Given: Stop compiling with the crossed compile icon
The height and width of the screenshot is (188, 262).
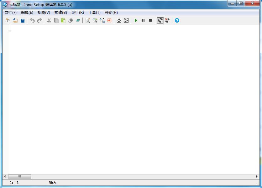Looking at the screenshot, I should click(x=126, y=20).
